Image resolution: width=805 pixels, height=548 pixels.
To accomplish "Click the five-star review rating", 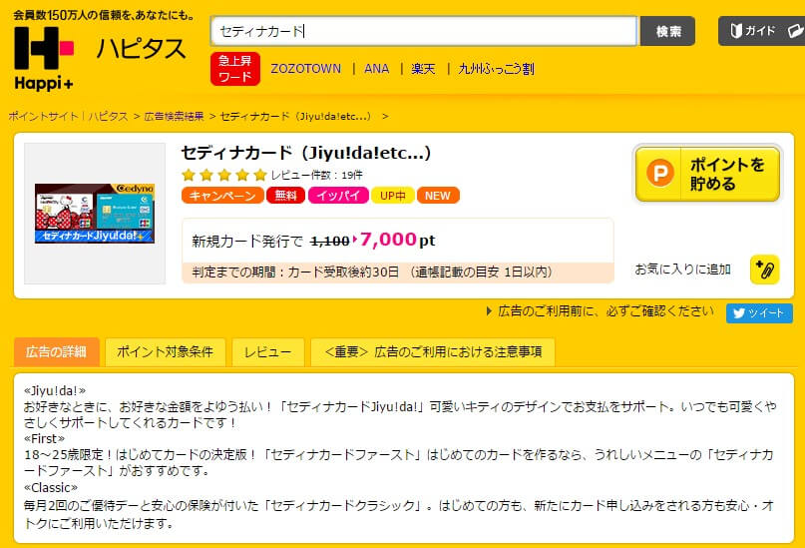I will click(223, 175).
